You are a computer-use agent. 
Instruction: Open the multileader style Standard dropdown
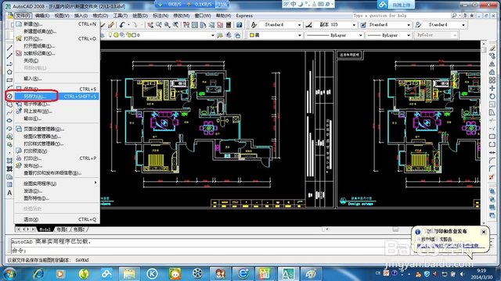(463, 25)
